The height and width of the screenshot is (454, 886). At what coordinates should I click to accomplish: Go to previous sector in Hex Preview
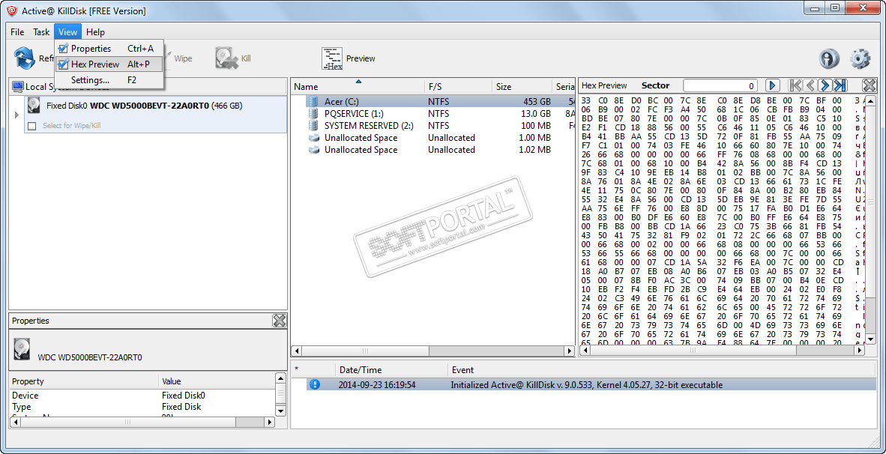pyautogui.click(x=810, y=85)
